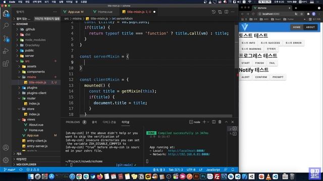The image size is (323, 181).
Task: Open the Explorer view in activity bar
Action: coord(6,14)
